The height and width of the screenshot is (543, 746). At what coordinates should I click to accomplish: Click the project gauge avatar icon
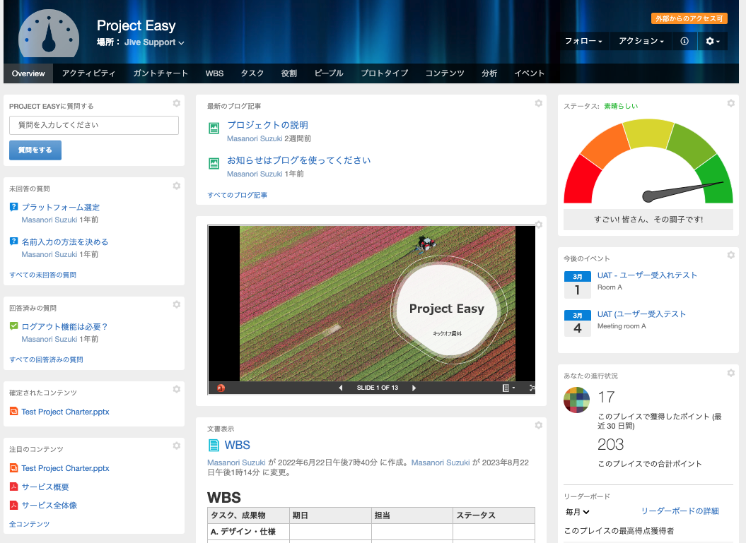(49, 35)
